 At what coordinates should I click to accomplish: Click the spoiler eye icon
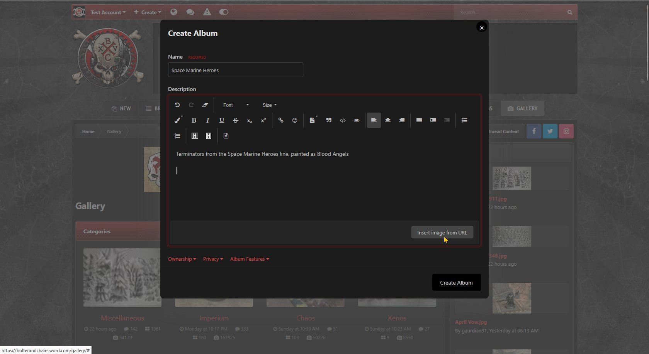pyautogui.click(x=357, y=120)
